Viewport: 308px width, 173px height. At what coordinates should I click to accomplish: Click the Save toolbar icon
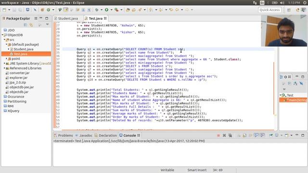pyautogui.click(x=14, y=10)
